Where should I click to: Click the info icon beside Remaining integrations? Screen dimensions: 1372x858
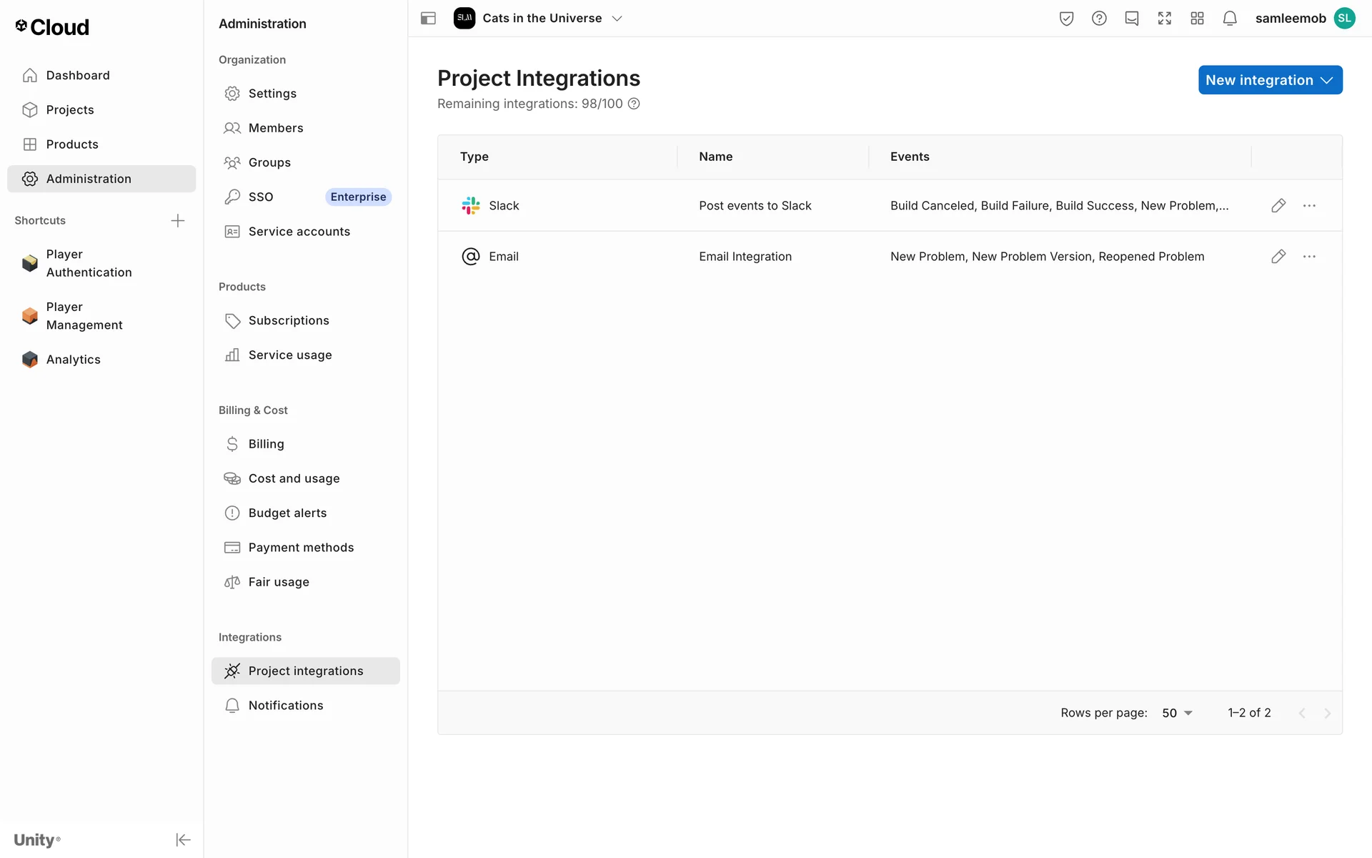point(634,104)
